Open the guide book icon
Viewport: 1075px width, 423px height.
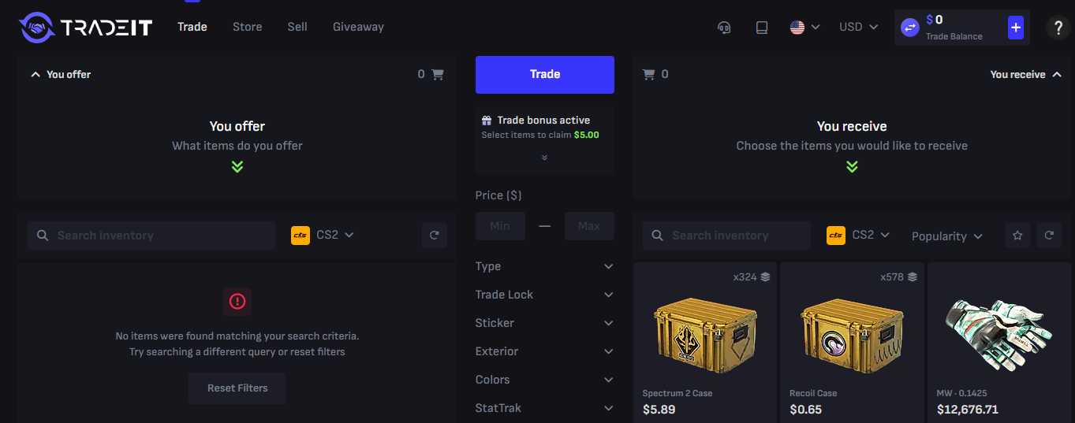coord(761,28)
